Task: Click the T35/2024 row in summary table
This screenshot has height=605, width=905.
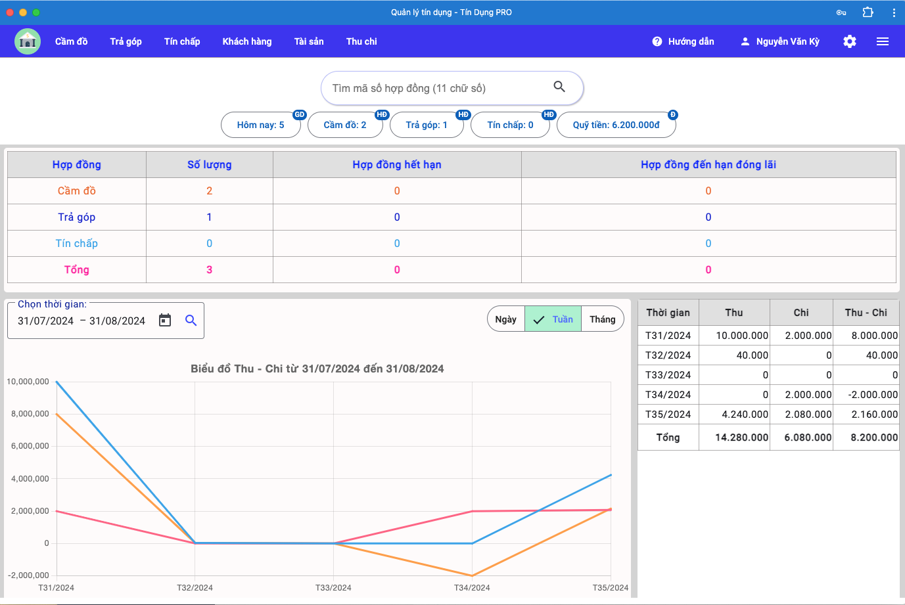Action: pyautogui.click(x=768, y=414)
